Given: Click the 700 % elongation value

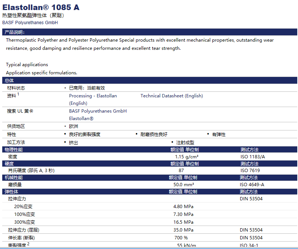Looking at the screenshot, I should tap(181, 238).
